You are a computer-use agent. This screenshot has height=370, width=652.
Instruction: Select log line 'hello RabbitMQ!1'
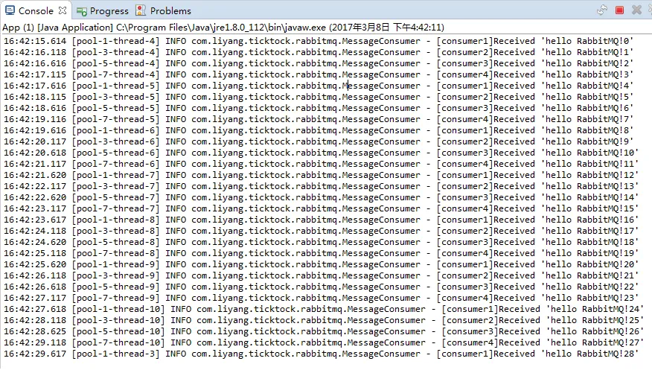319,52
